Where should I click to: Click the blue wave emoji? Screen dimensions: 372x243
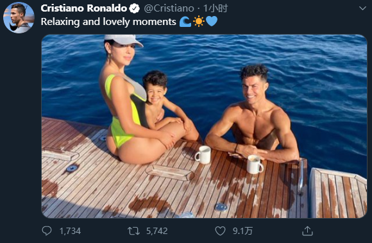point(185,22)
